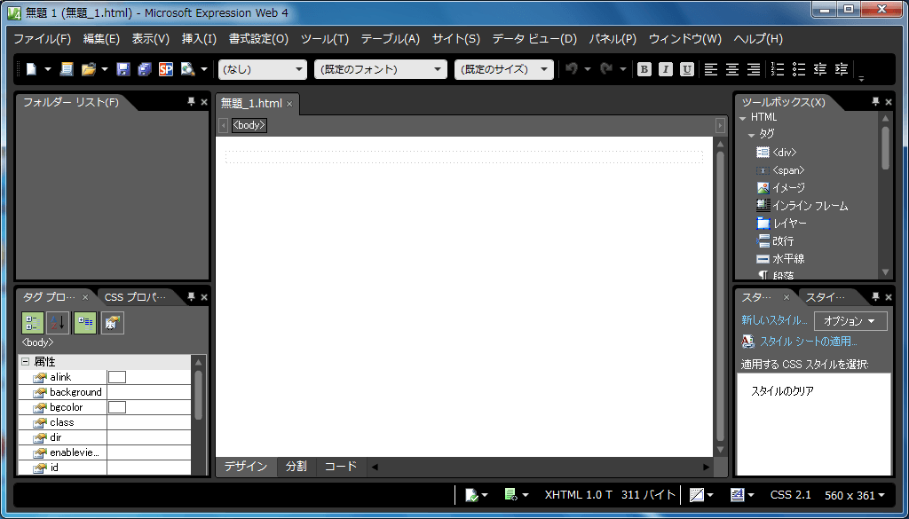Switch to コード view
This screenshot has width=909, height=519.
(x=340, y=467)
